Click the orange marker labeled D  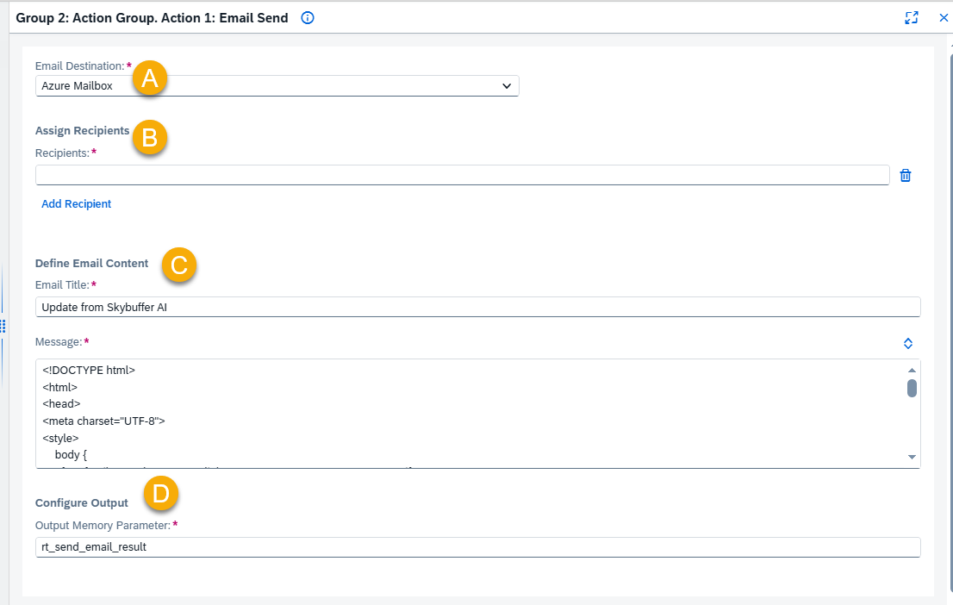[x=160, y=493]
